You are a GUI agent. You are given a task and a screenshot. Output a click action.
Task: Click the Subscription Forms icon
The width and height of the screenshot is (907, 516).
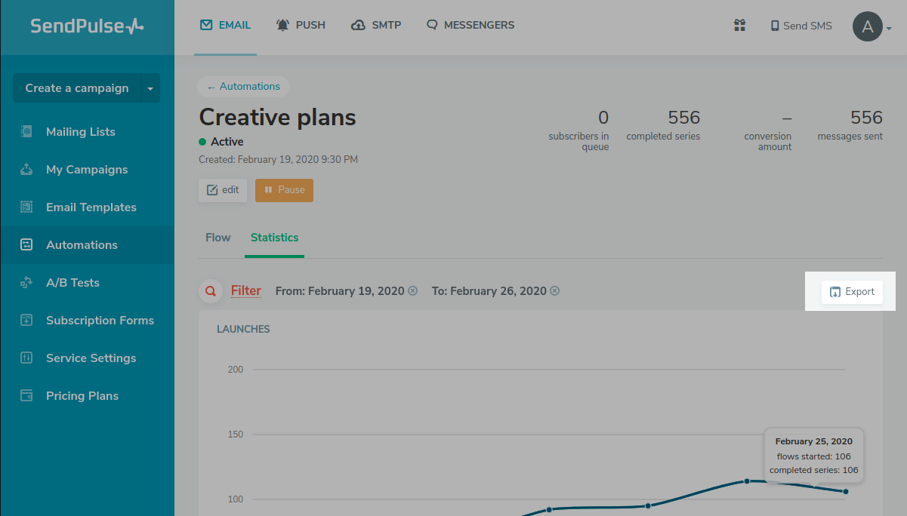tap(26, 321)
